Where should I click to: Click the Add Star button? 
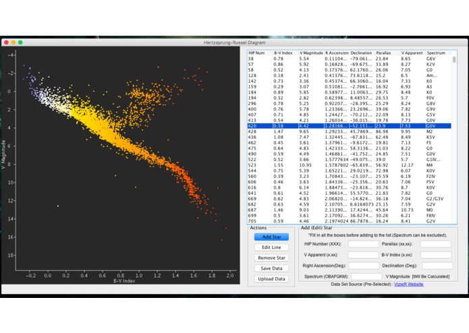[271, 237]
